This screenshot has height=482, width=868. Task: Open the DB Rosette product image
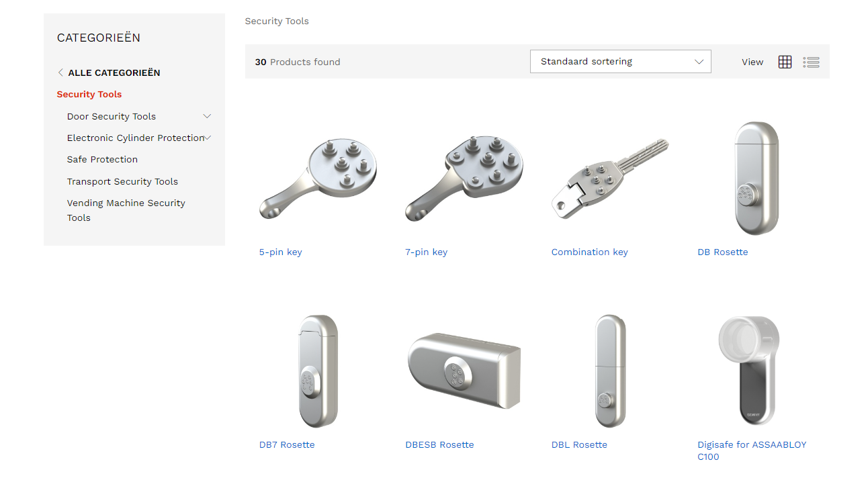[756, 179]
